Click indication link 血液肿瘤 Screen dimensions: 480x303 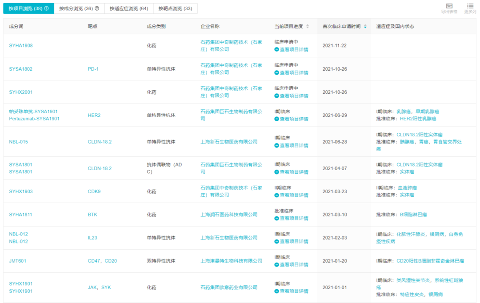tap(408, 188)
